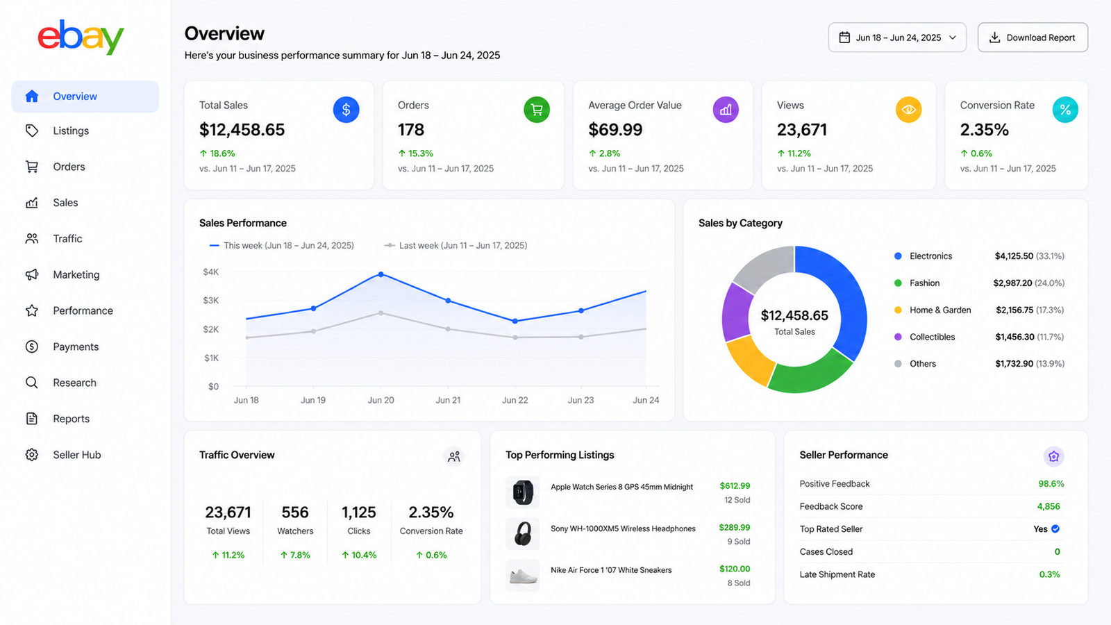Click the purple chart Average Order Value icon

pyautogui.click(x=726, y=110)
